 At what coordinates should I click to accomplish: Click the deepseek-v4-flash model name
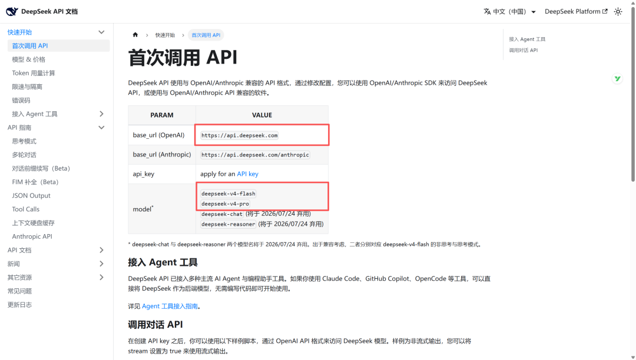click(x=228, y=194)
